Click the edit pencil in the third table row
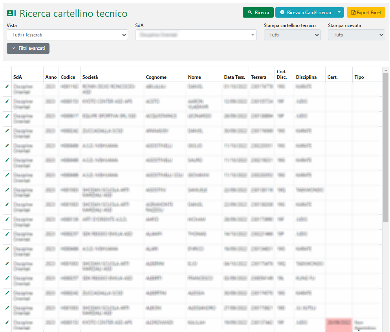The height and width of the screenshot is (332, 390). [7, 116]
